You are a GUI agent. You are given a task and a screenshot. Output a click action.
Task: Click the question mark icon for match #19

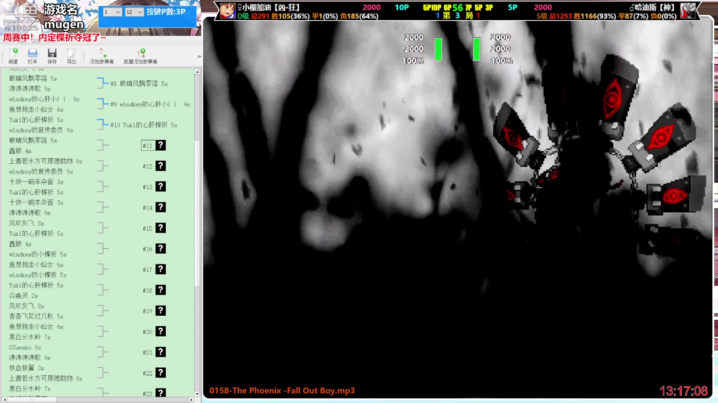160,311
